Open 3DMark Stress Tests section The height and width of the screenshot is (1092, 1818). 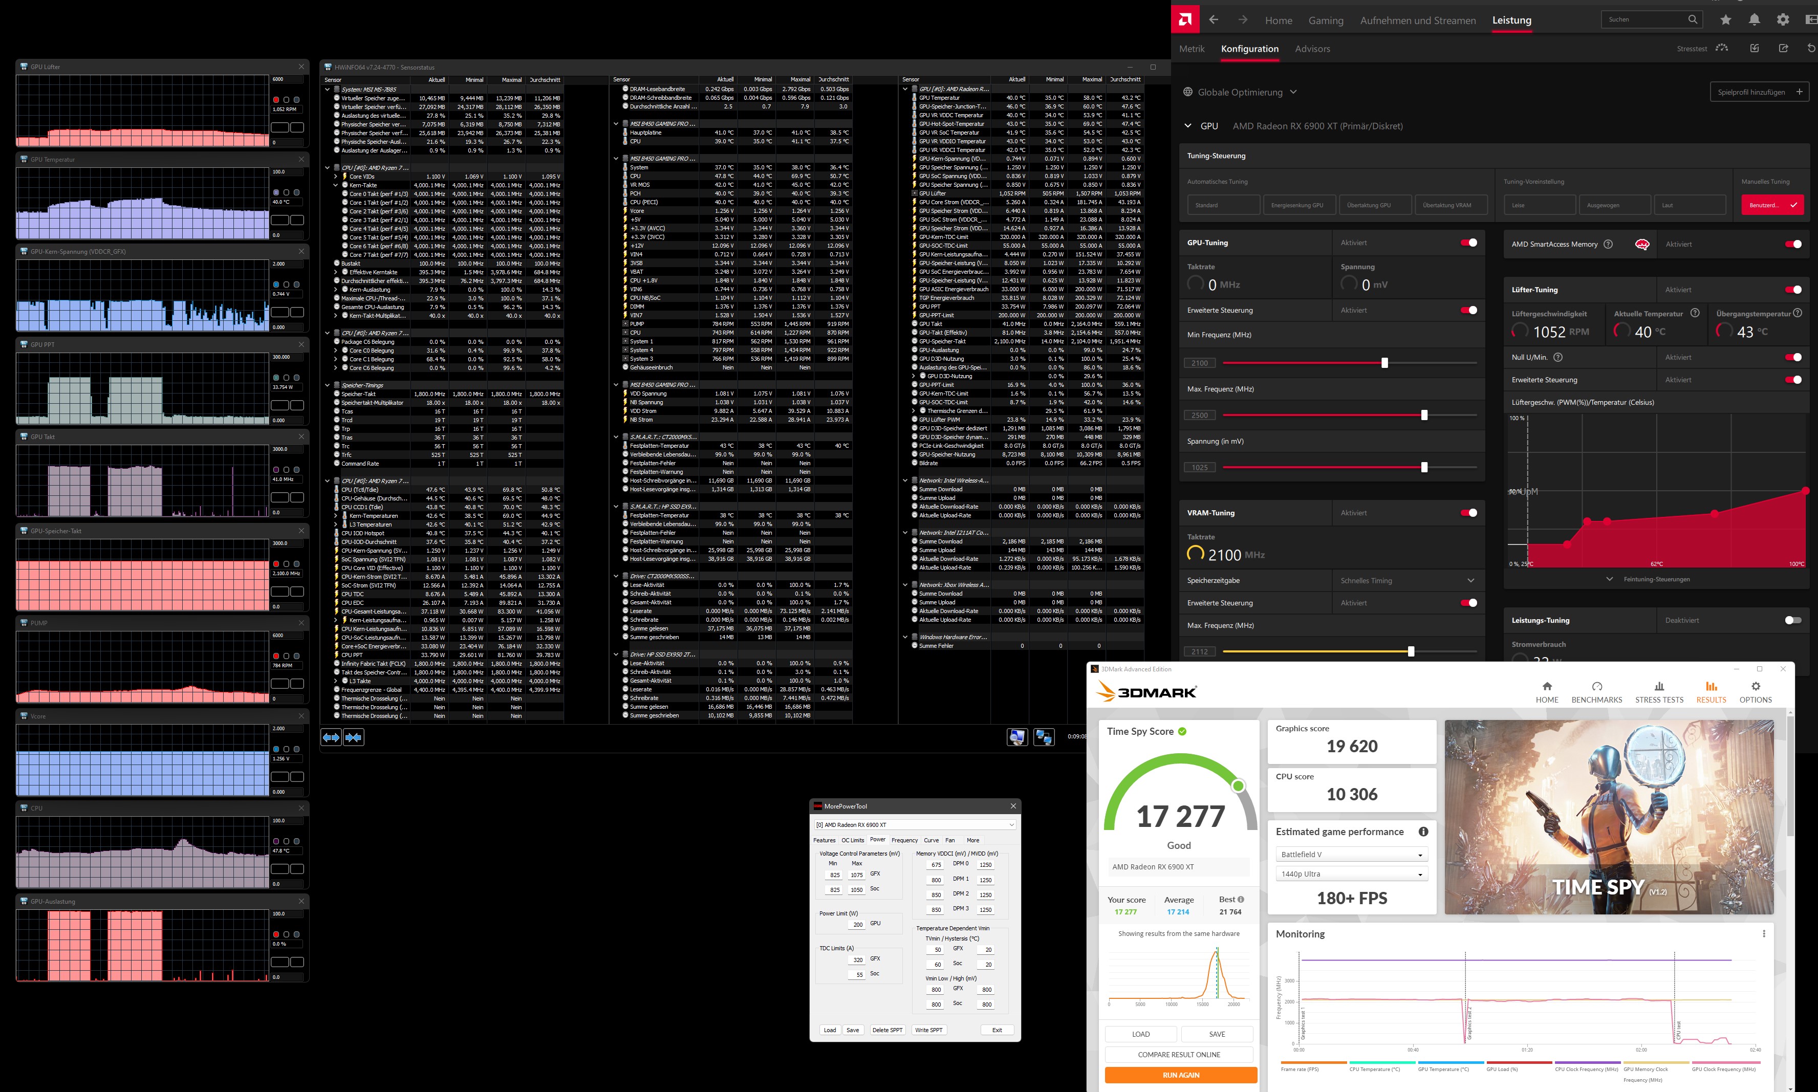(x=1659, y=692)
